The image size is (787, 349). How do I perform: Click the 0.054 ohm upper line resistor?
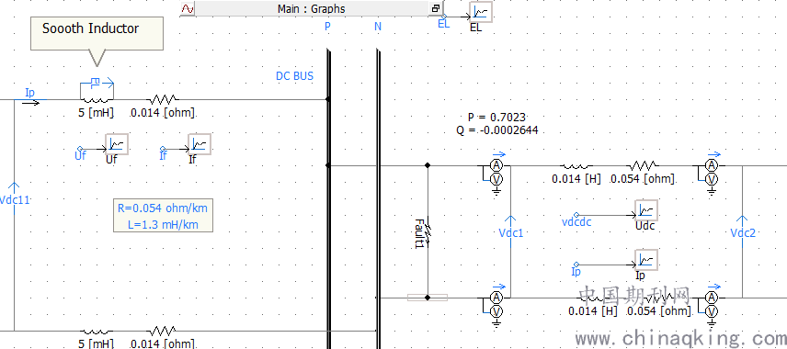click(643, 166)
